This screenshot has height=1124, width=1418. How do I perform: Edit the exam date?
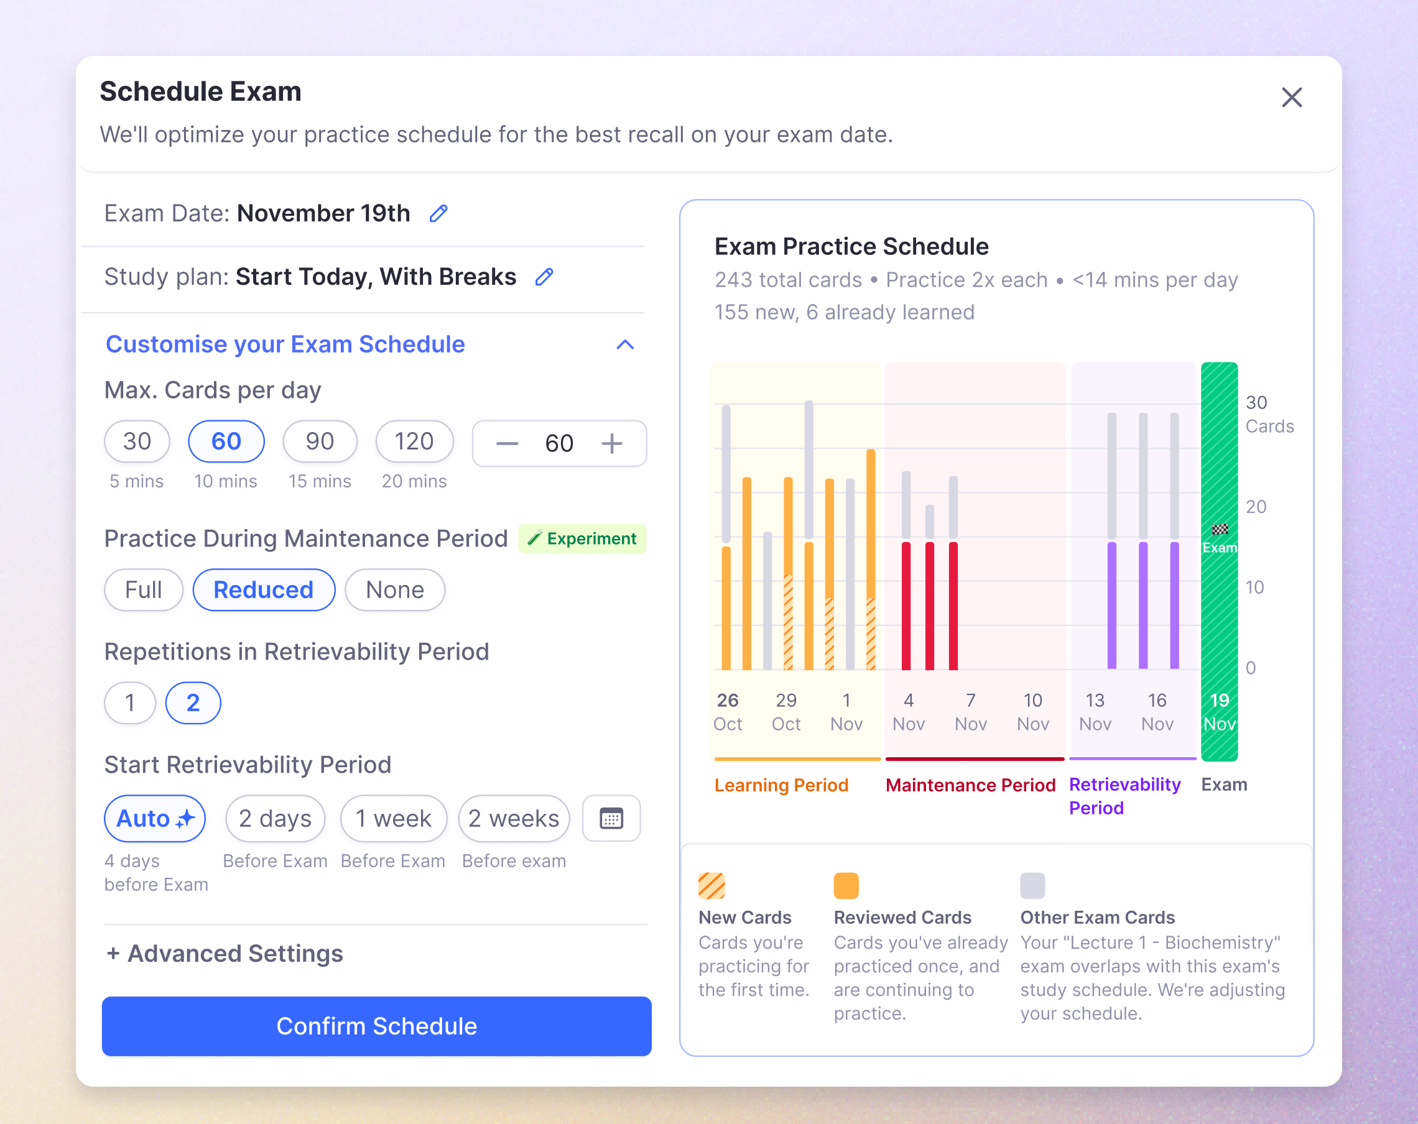[x=438, y=213]
